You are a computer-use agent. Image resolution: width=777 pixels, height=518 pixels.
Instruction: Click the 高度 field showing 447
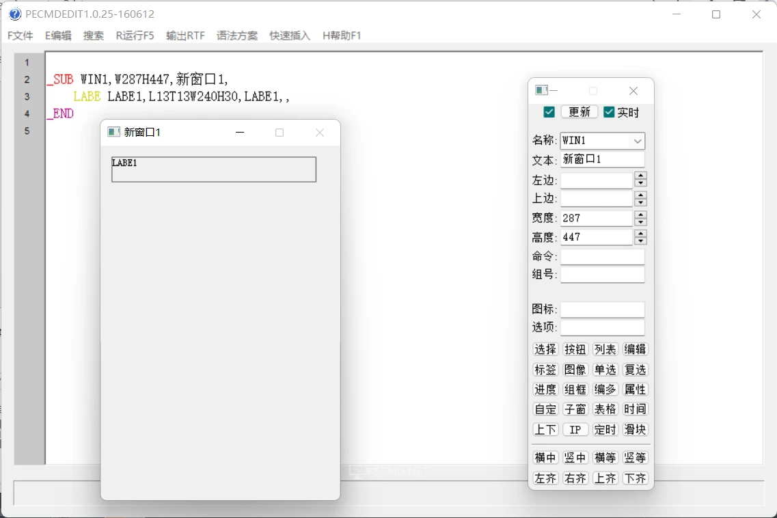click(x=597, y=237)
